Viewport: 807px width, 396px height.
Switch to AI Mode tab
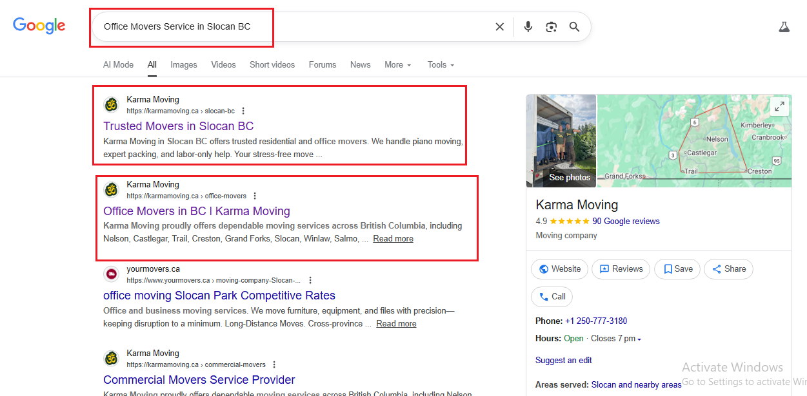118,65
